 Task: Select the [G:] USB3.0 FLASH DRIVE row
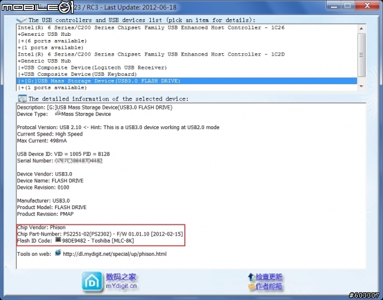187,81
